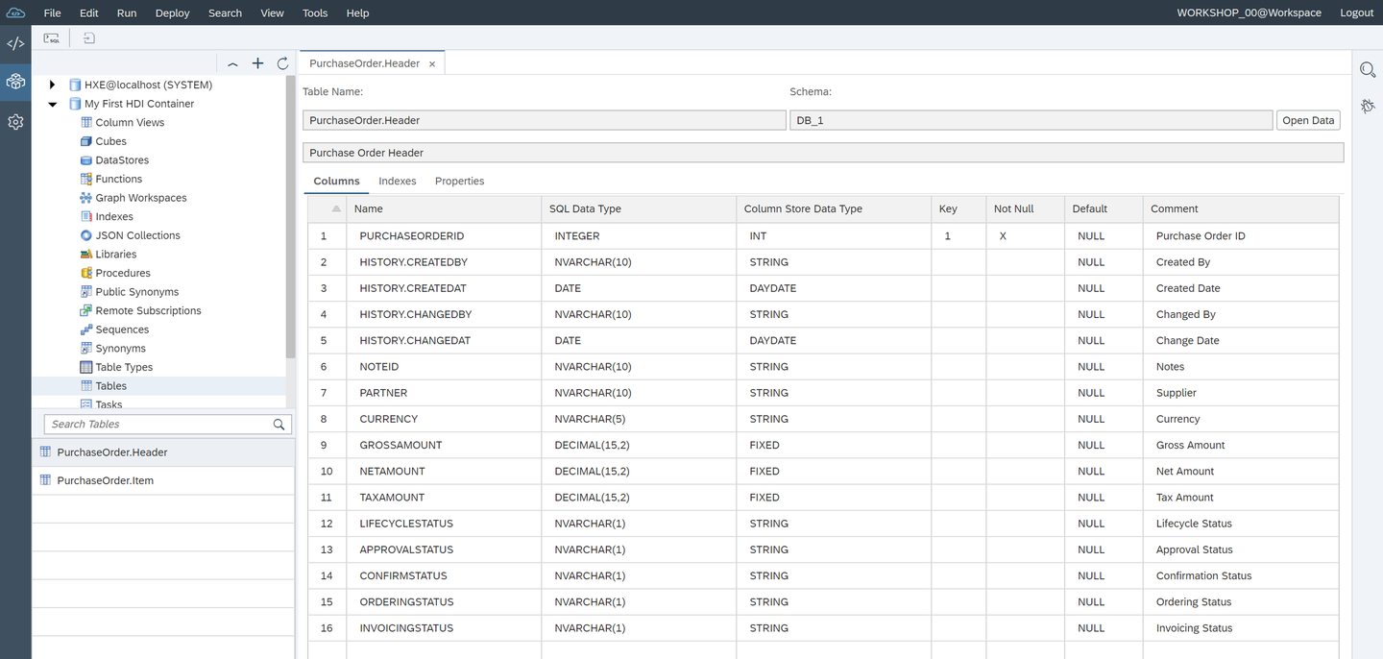Screen dimensions: 1383x659
Task: Open the Deploy menu
Action: tap(173, 12)
